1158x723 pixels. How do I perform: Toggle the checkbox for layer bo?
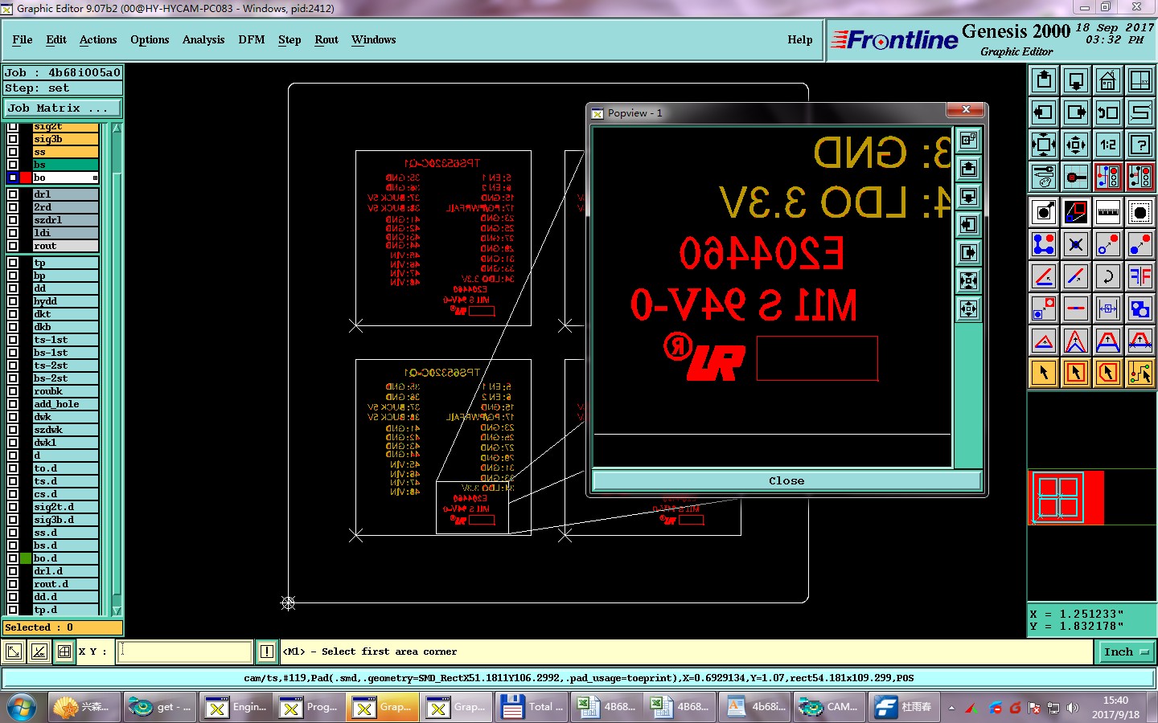click(x=12, y=178)
